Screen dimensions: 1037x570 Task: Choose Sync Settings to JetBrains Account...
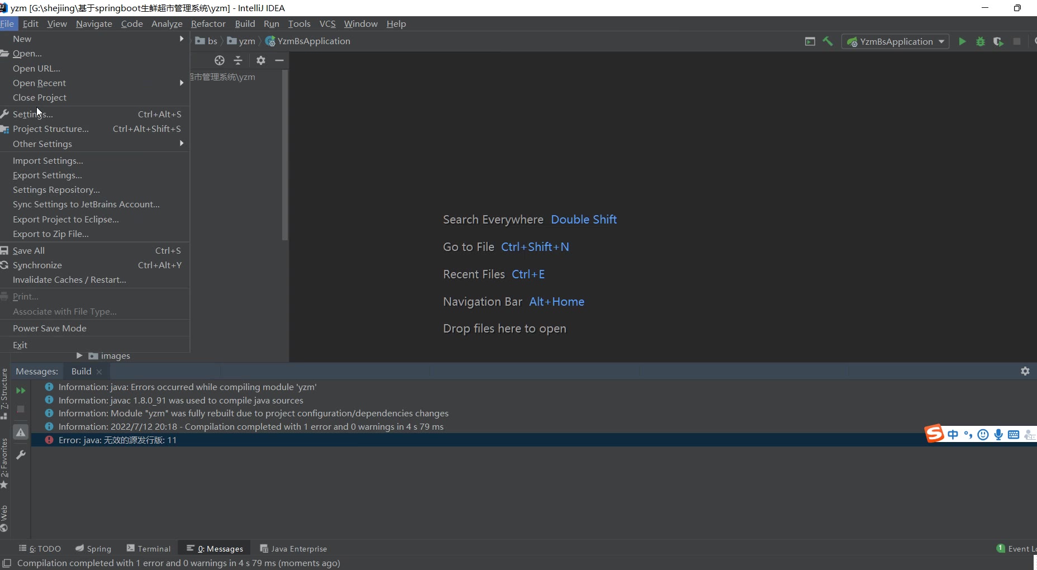(95, 204)
